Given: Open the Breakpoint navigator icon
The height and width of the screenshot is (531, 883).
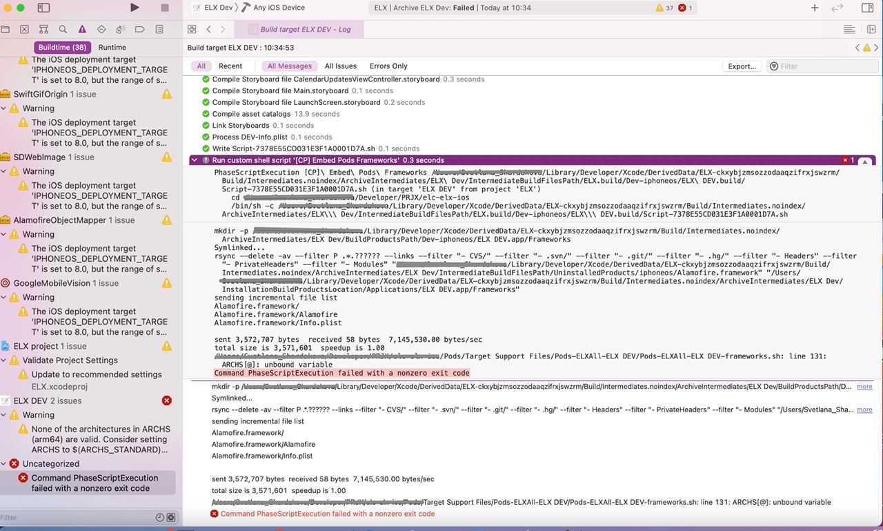Looking at the screenshot, I should click(x=140, y=30).
